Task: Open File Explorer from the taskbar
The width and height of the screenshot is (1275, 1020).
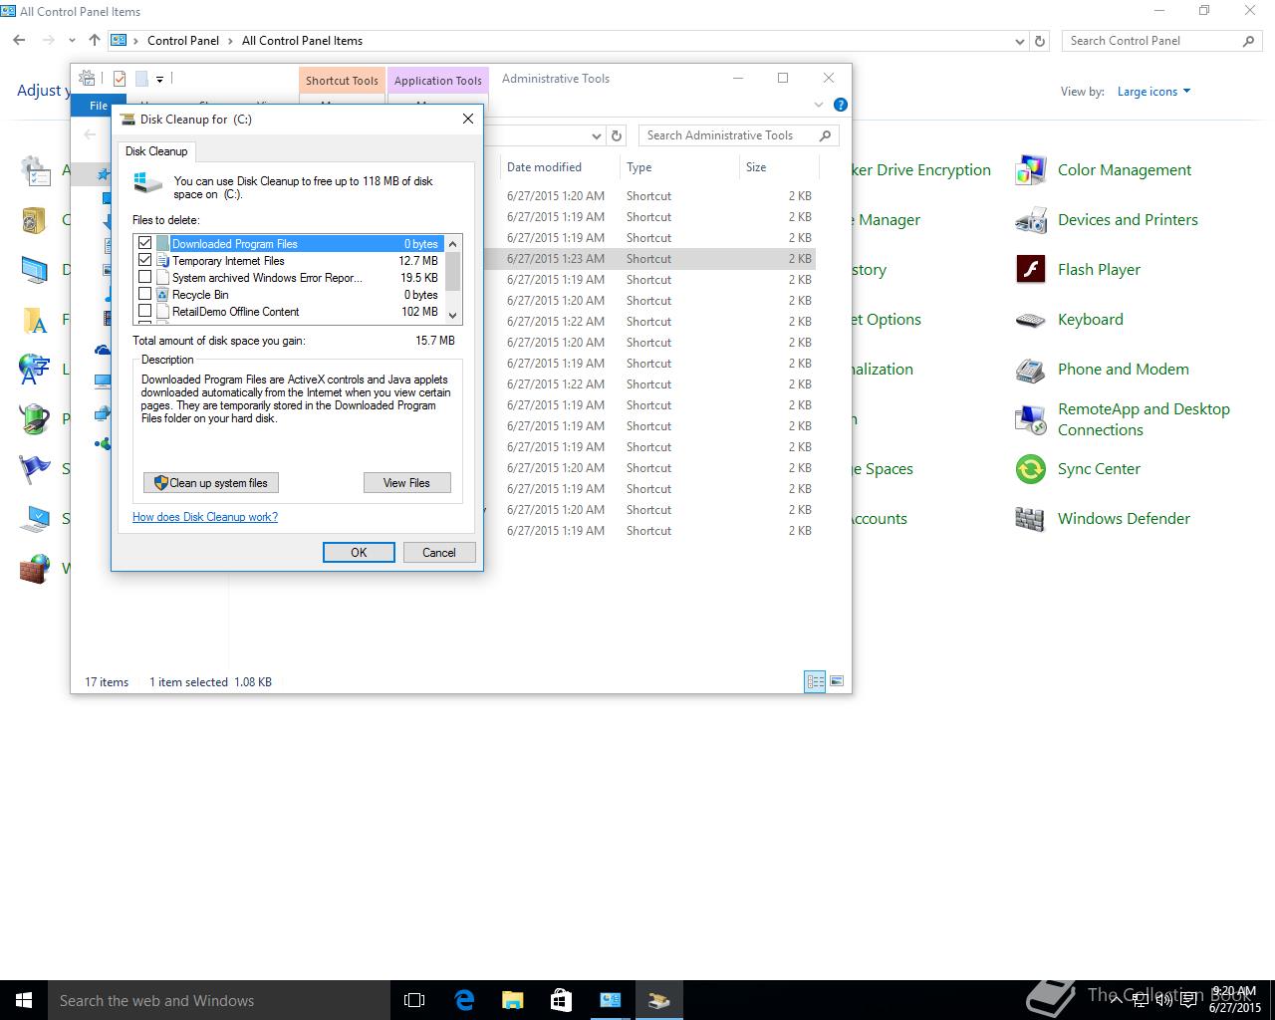Action: tap(512, 1000)
